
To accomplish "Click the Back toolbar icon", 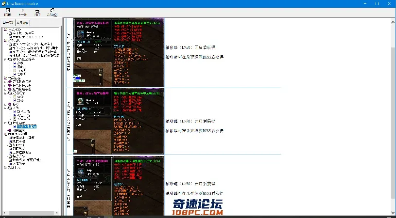I will pos(22,12).
